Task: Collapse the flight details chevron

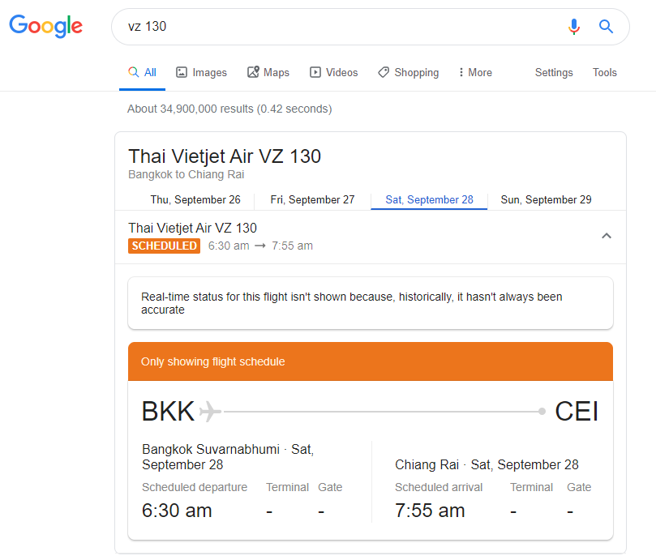Action: tap(606, 236)
